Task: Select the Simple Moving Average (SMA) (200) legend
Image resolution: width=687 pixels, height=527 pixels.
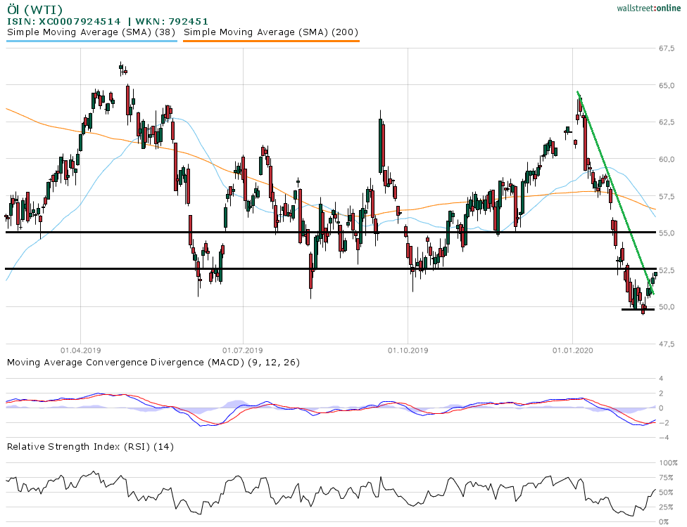Action: click(270, 32)
